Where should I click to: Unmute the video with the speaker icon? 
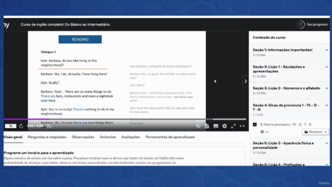click(198, 126)
